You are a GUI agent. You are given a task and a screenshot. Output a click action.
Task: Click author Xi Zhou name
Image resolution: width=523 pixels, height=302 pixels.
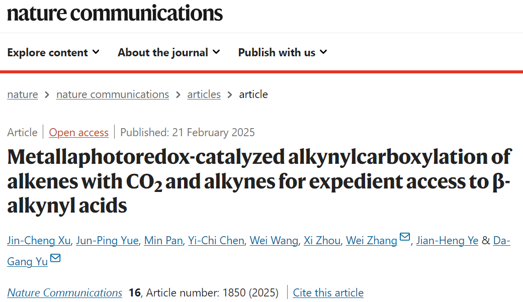322,240
